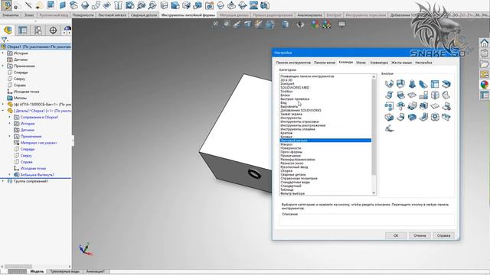This screenshot has width=490, height=275.
Task: Pick the Hem command icon
Action: coord(446,84)
